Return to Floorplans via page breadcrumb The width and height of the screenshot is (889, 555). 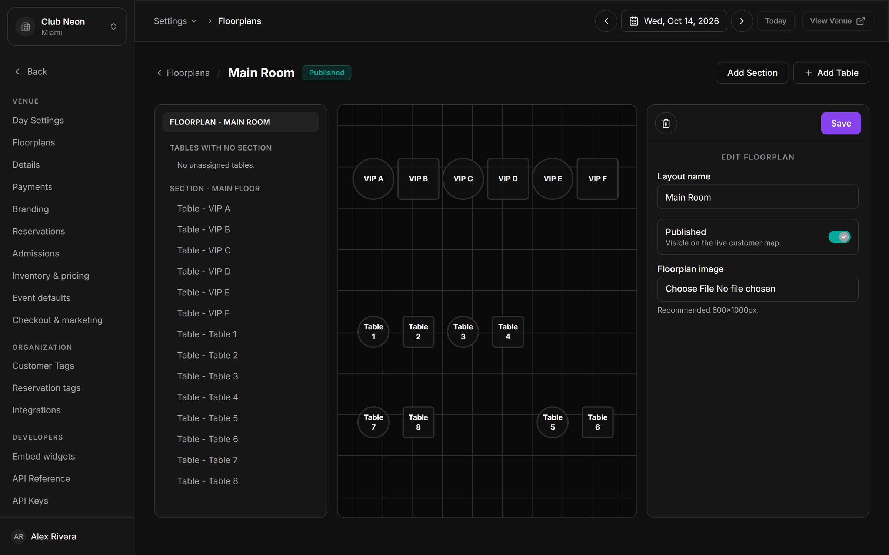click(x=183, y=73)
